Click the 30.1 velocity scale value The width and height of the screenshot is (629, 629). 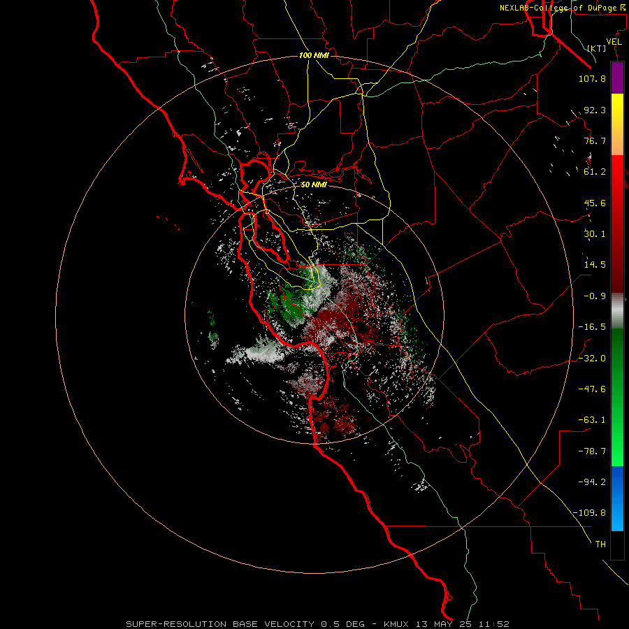pos(595,234)
